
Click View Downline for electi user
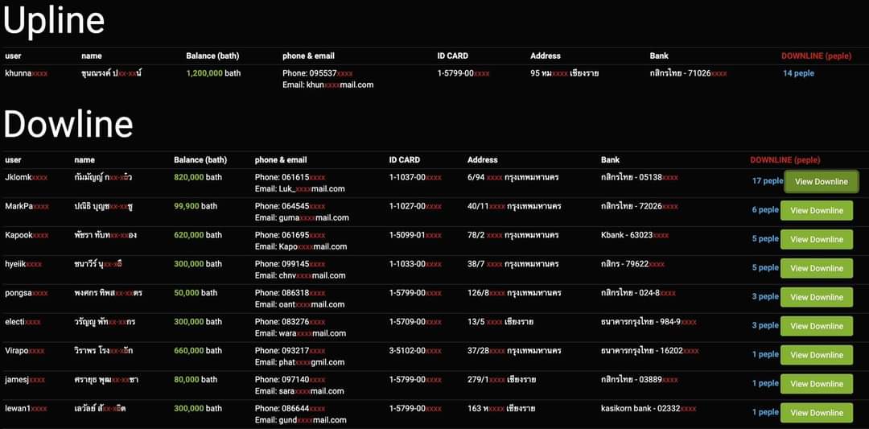[x=817, y=326]
